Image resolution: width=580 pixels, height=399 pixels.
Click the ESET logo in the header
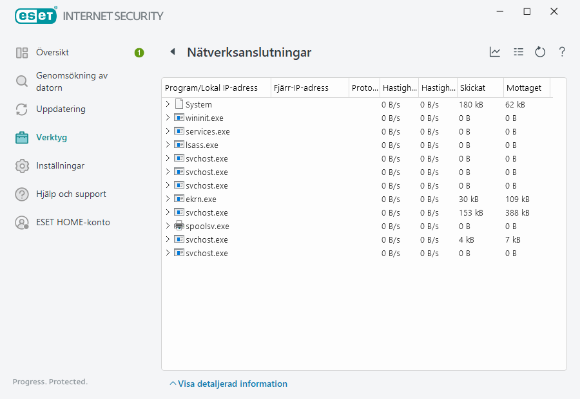point(35,15)
